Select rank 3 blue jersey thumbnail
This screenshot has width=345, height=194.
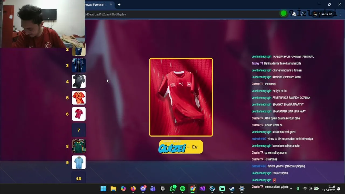click(79, 65)
